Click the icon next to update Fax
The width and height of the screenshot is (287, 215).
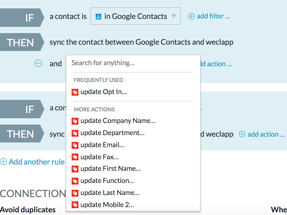[x=75, y=157]
